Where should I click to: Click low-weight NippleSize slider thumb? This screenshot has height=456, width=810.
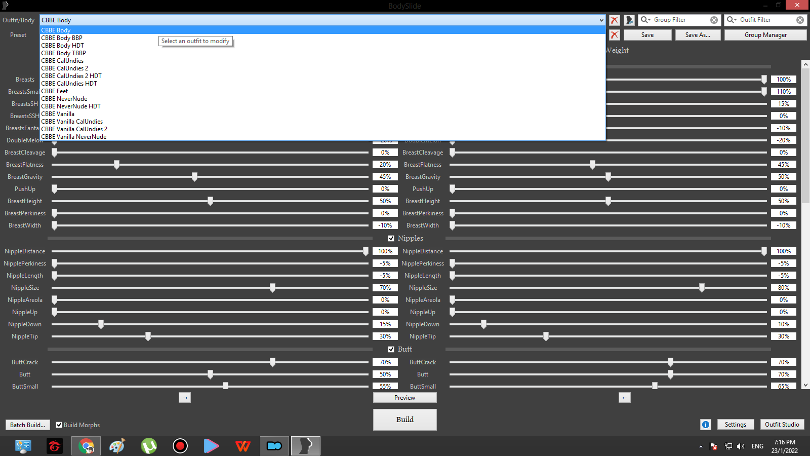[x=272, y=288]
